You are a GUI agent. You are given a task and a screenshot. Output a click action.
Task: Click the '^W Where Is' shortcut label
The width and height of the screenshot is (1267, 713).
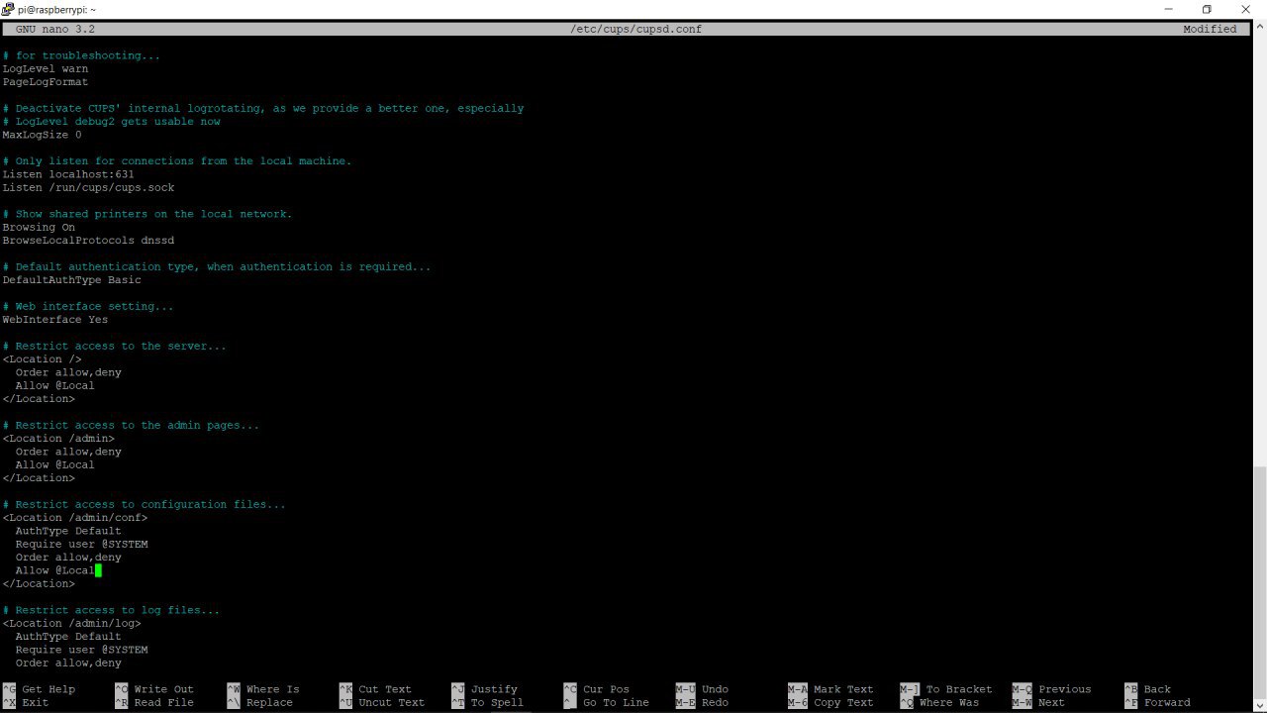click(263, 689)
